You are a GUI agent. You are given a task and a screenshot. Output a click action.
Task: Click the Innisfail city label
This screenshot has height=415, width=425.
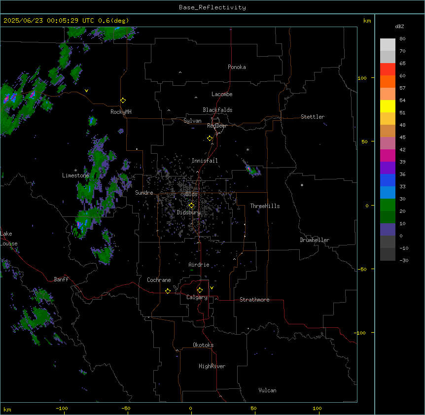tap(205, 161)
